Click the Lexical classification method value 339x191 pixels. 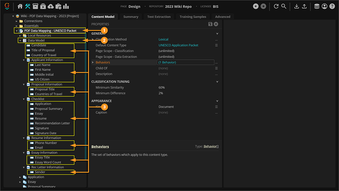click(163, 39)
